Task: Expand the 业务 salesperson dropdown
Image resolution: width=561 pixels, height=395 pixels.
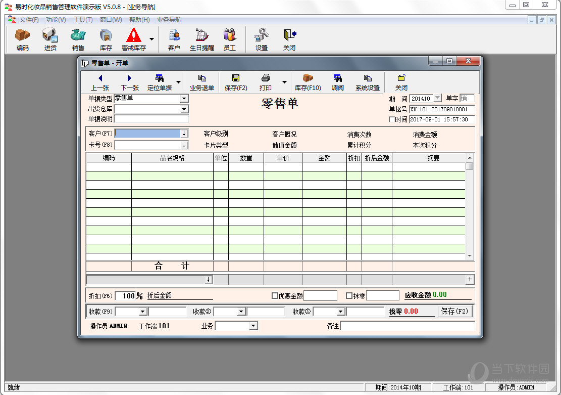Action: tap(253, 326)
